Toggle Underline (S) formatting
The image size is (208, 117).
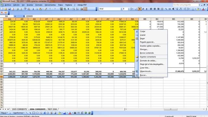pos(147,9)
